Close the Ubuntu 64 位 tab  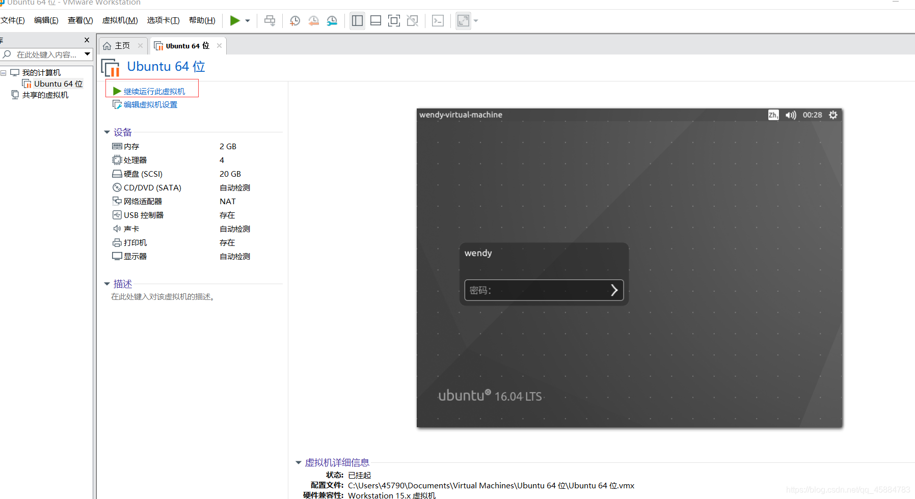pos(219,46)
